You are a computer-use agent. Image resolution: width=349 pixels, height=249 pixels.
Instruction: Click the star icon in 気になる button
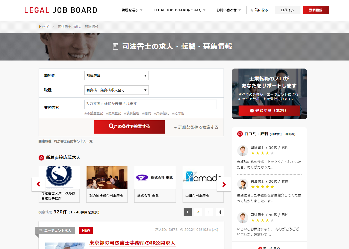(252, 10)
